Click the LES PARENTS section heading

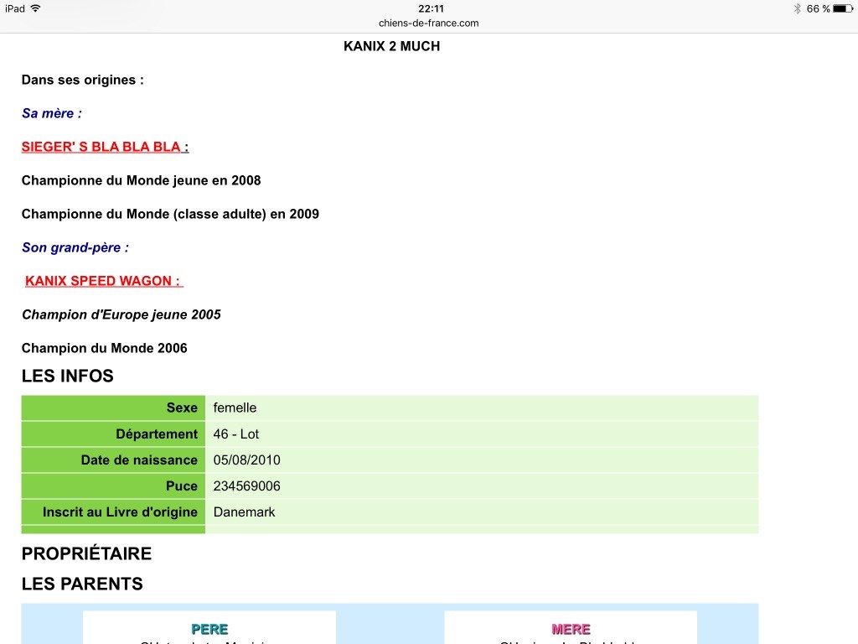82,584
